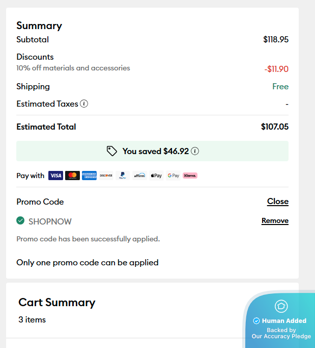This screenshot has width=315, height=348.
Task: Select the Visa payment icon
Action: 55,176
